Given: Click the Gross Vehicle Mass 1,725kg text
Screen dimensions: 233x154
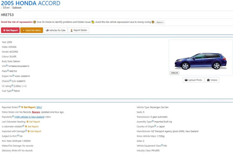Looking at the screenshot, I should [151, 136].
